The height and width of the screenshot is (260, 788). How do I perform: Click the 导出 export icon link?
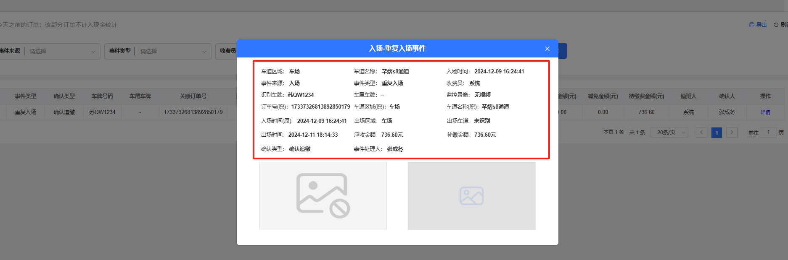pyautogui.click(x=758, y=25)
